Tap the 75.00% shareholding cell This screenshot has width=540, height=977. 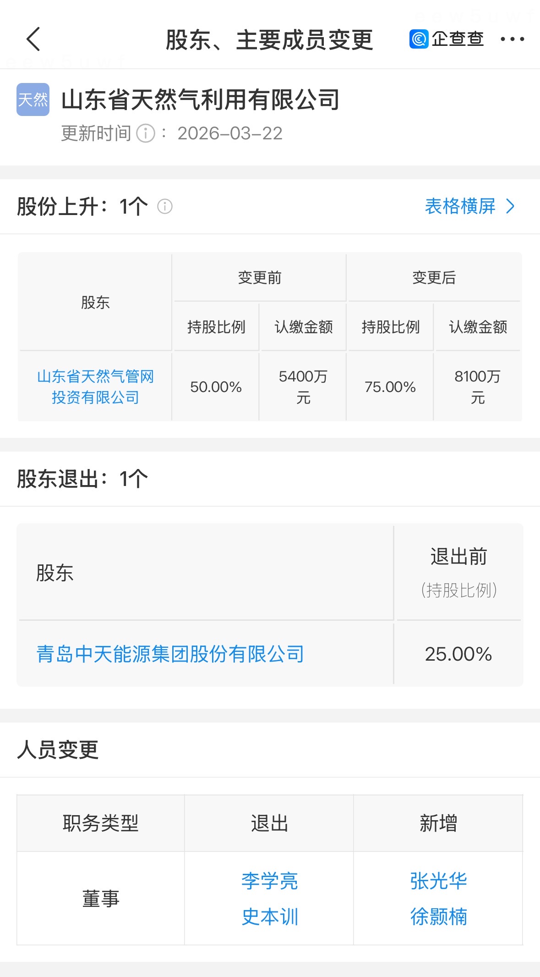(390, 386)
